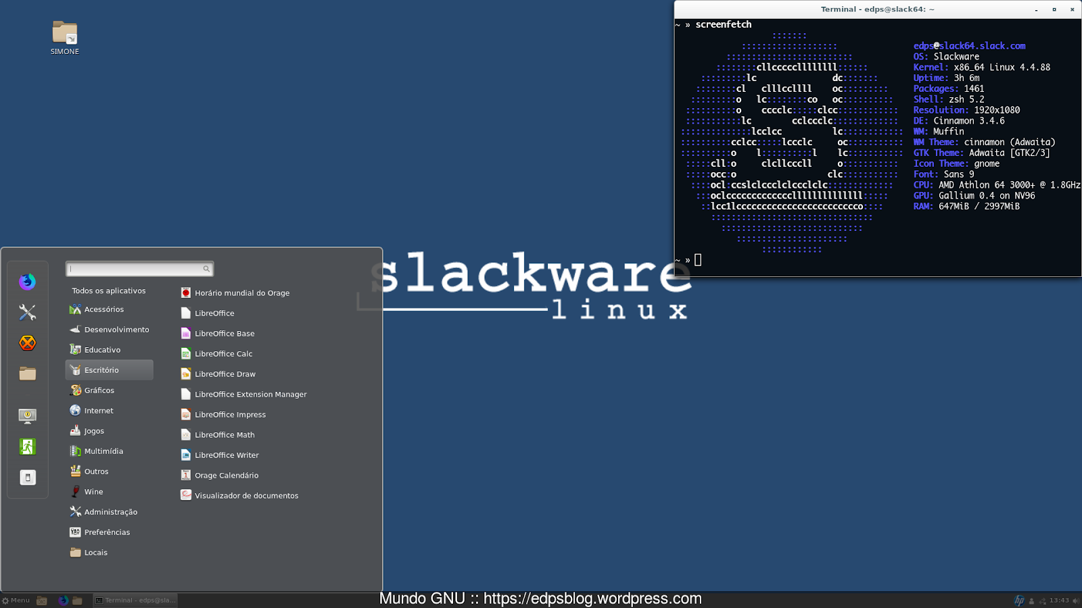Click the green Logout running-man icon
Viewport: 1082px width, 608px height.
[x=27, y=447]
